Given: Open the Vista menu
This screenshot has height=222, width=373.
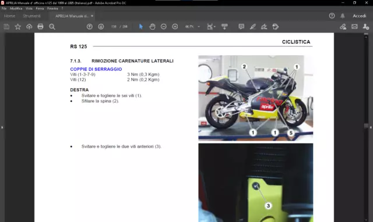Looking at the screenshot, I should pyautogui.click(x=29, y=8).
